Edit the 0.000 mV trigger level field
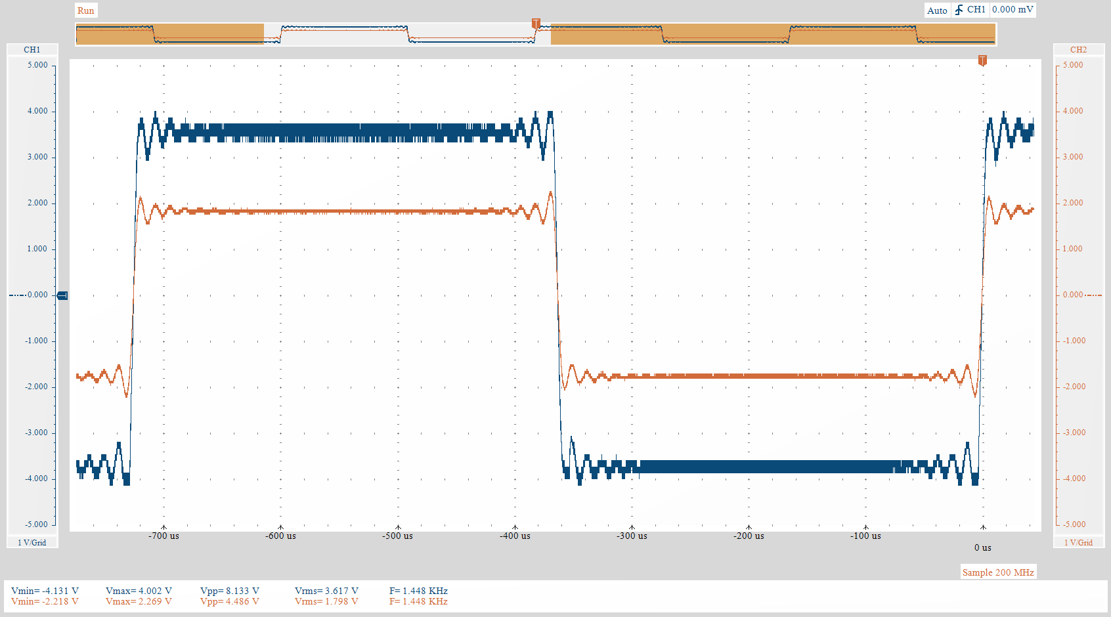The image size is (1111, 617). (x=1013, y=10)
